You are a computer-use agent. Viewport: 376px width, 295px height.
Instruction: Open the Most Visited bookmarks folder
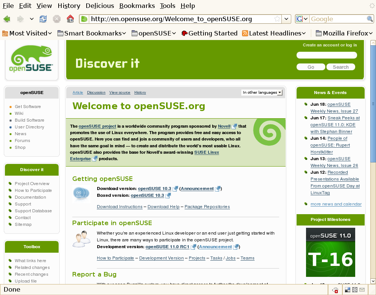tap(27, 33)
